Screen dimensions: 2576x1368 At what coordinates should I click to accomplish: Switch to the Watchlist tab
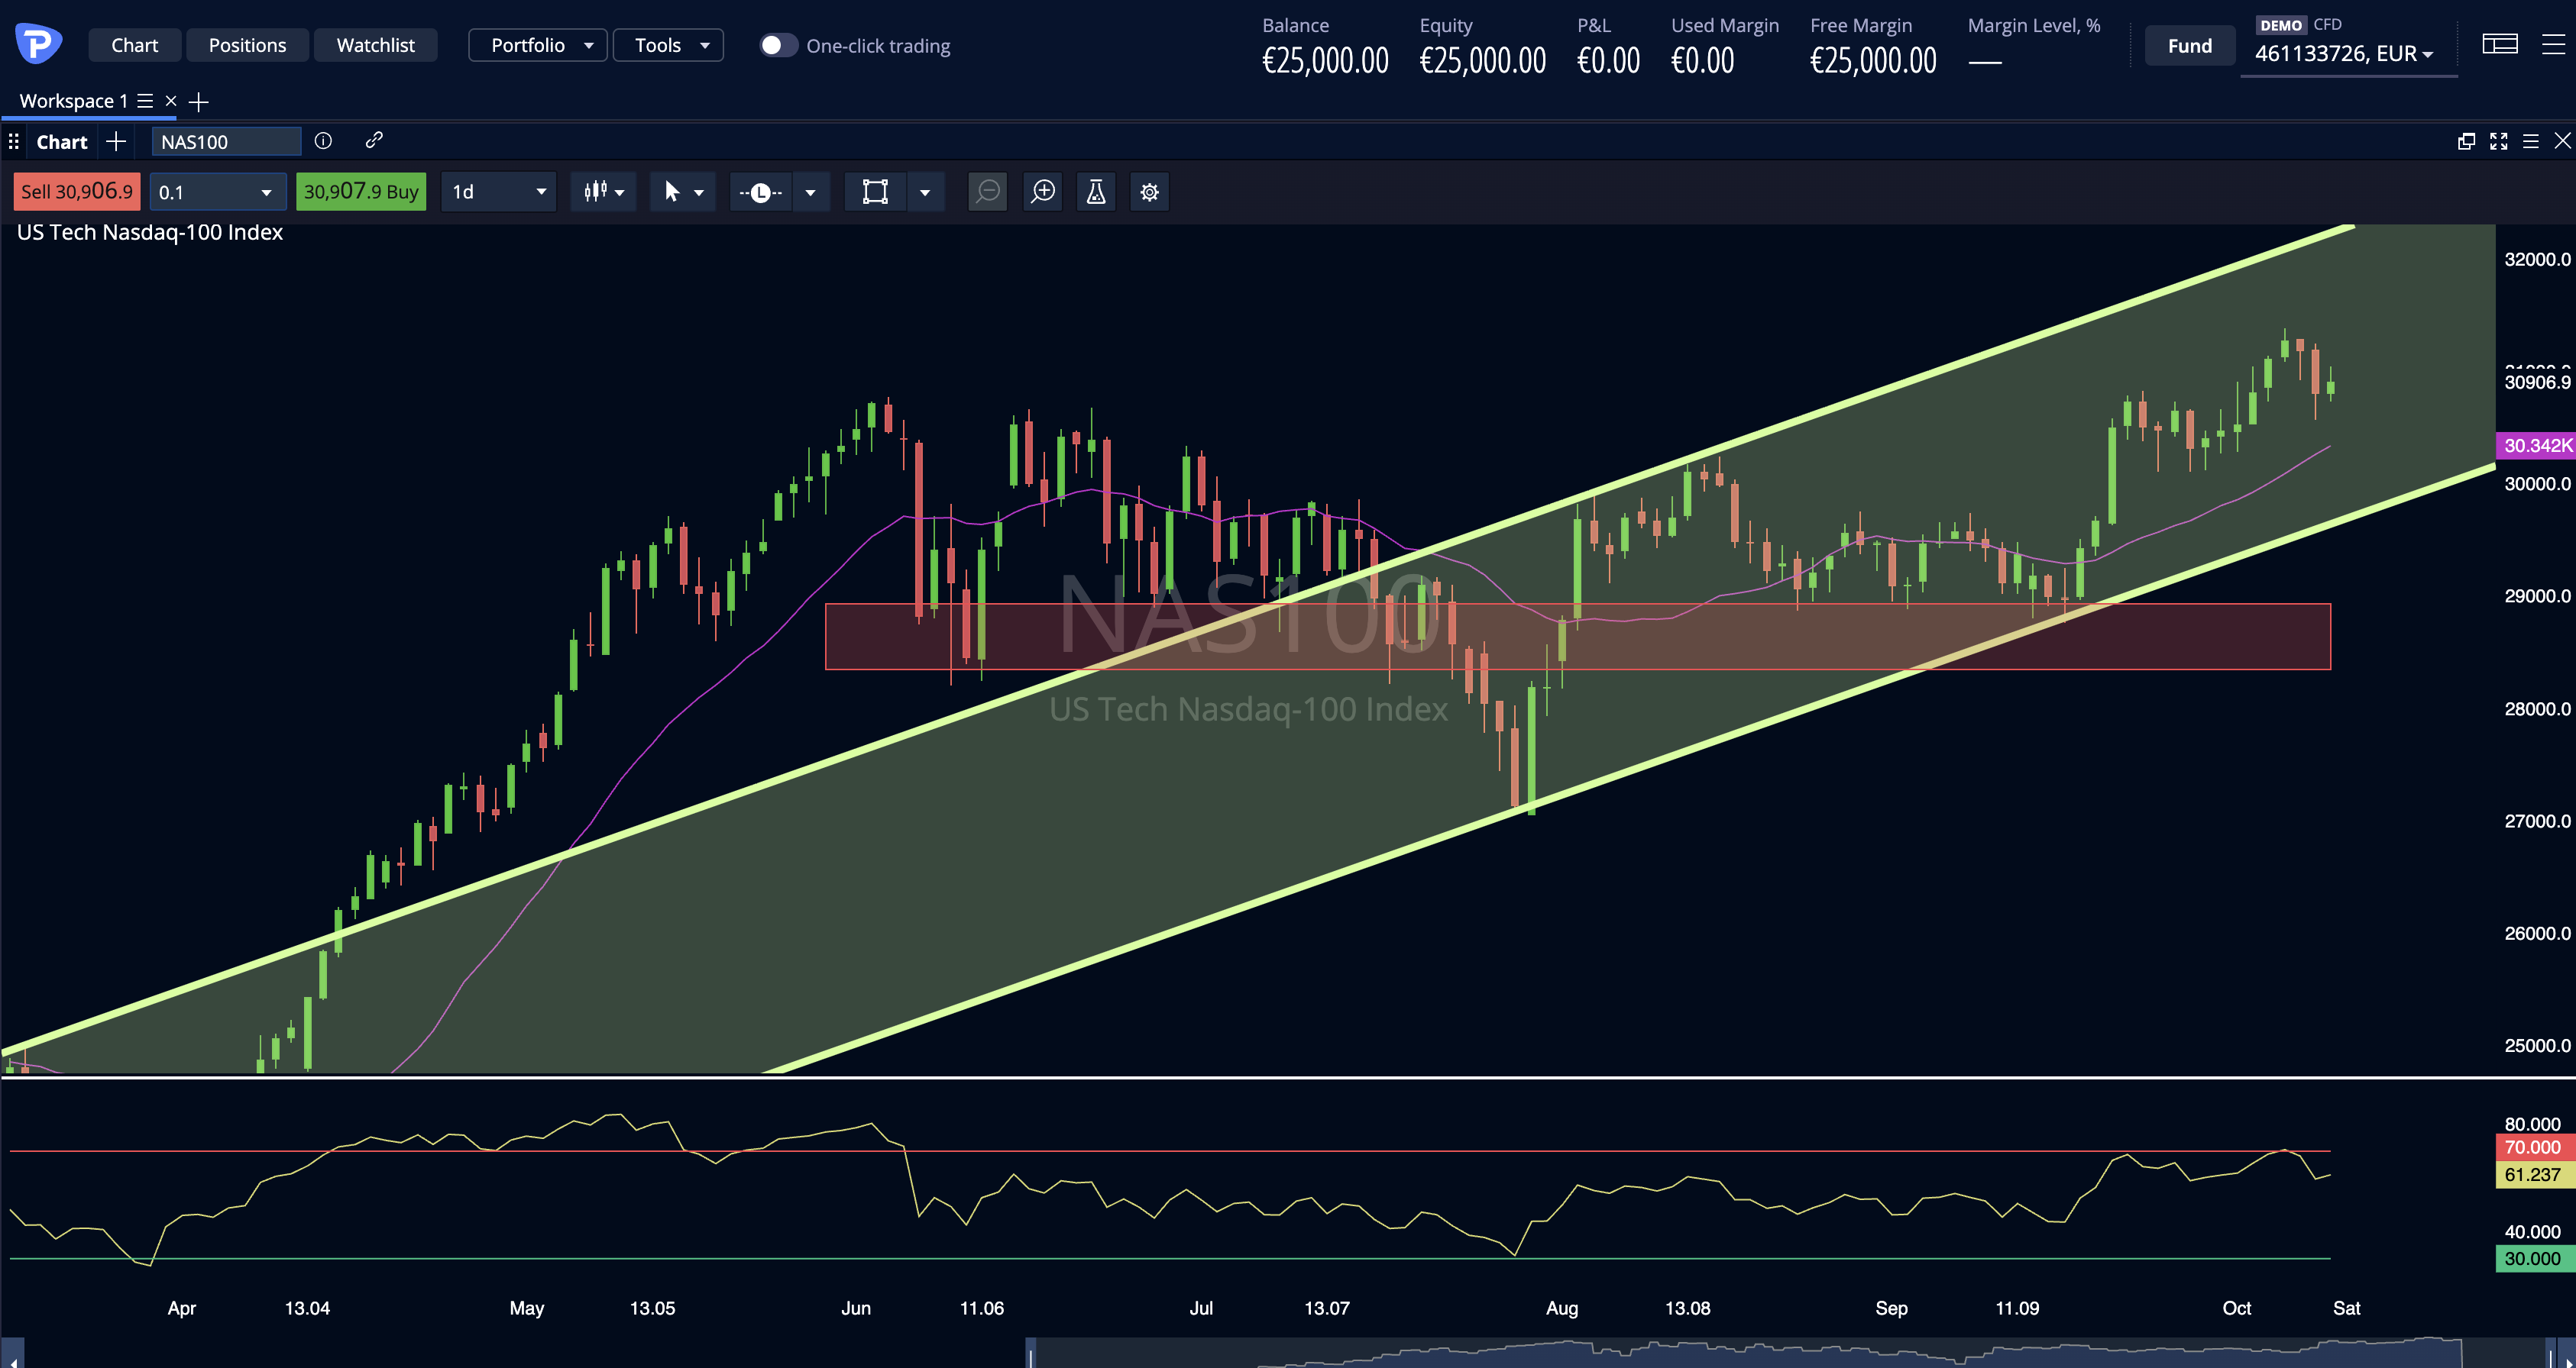(375, 45)
